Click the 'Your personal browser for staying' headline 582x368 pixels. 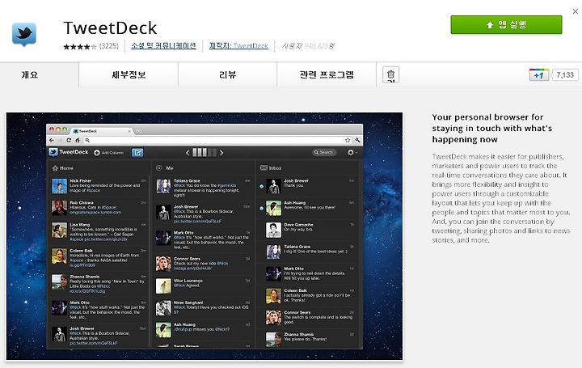[x=491, y=128]
